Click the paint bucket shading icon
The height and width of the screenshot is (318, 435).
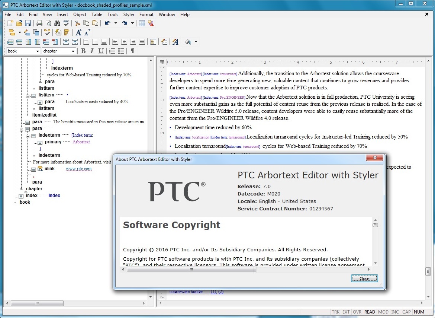[188, 42]
